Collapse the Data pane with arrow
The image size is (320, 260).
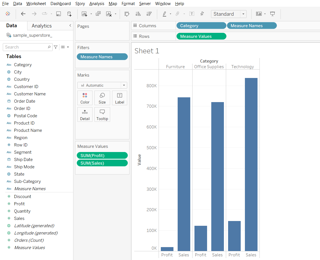pyautogui.click(x=70, y=26)
